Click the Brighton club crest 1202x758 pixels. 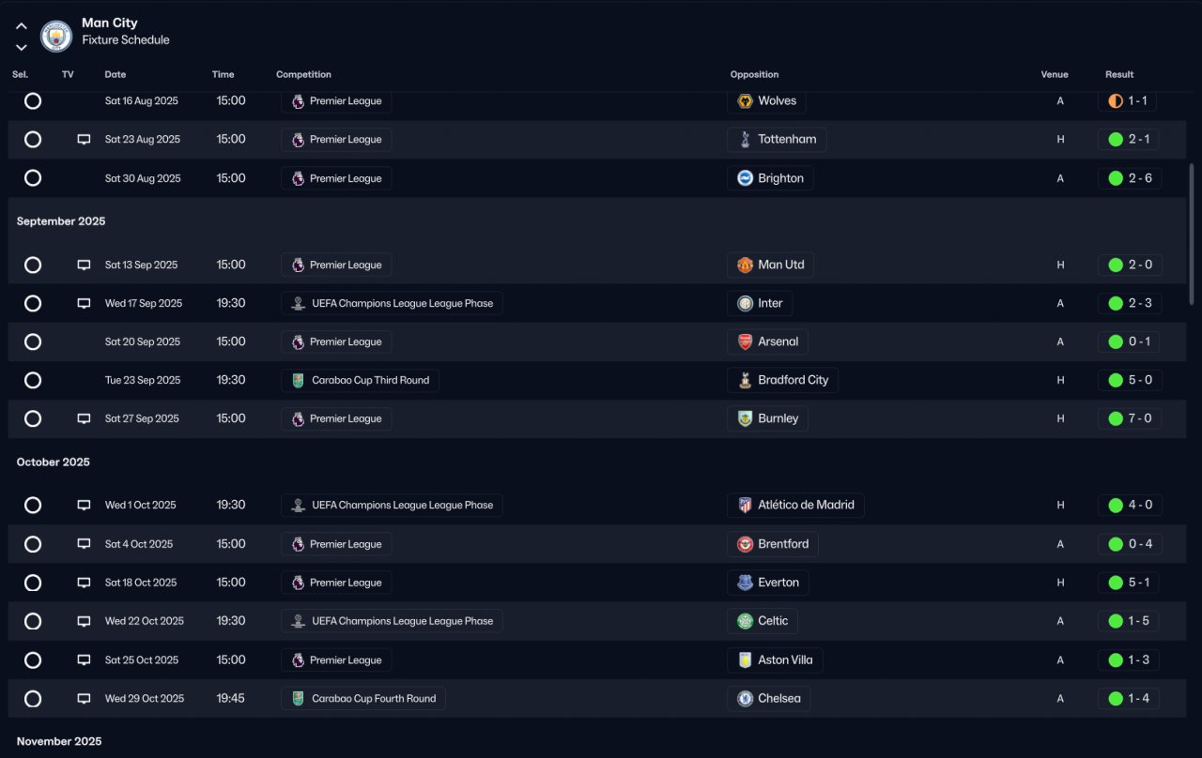click(x=745, y=178)
